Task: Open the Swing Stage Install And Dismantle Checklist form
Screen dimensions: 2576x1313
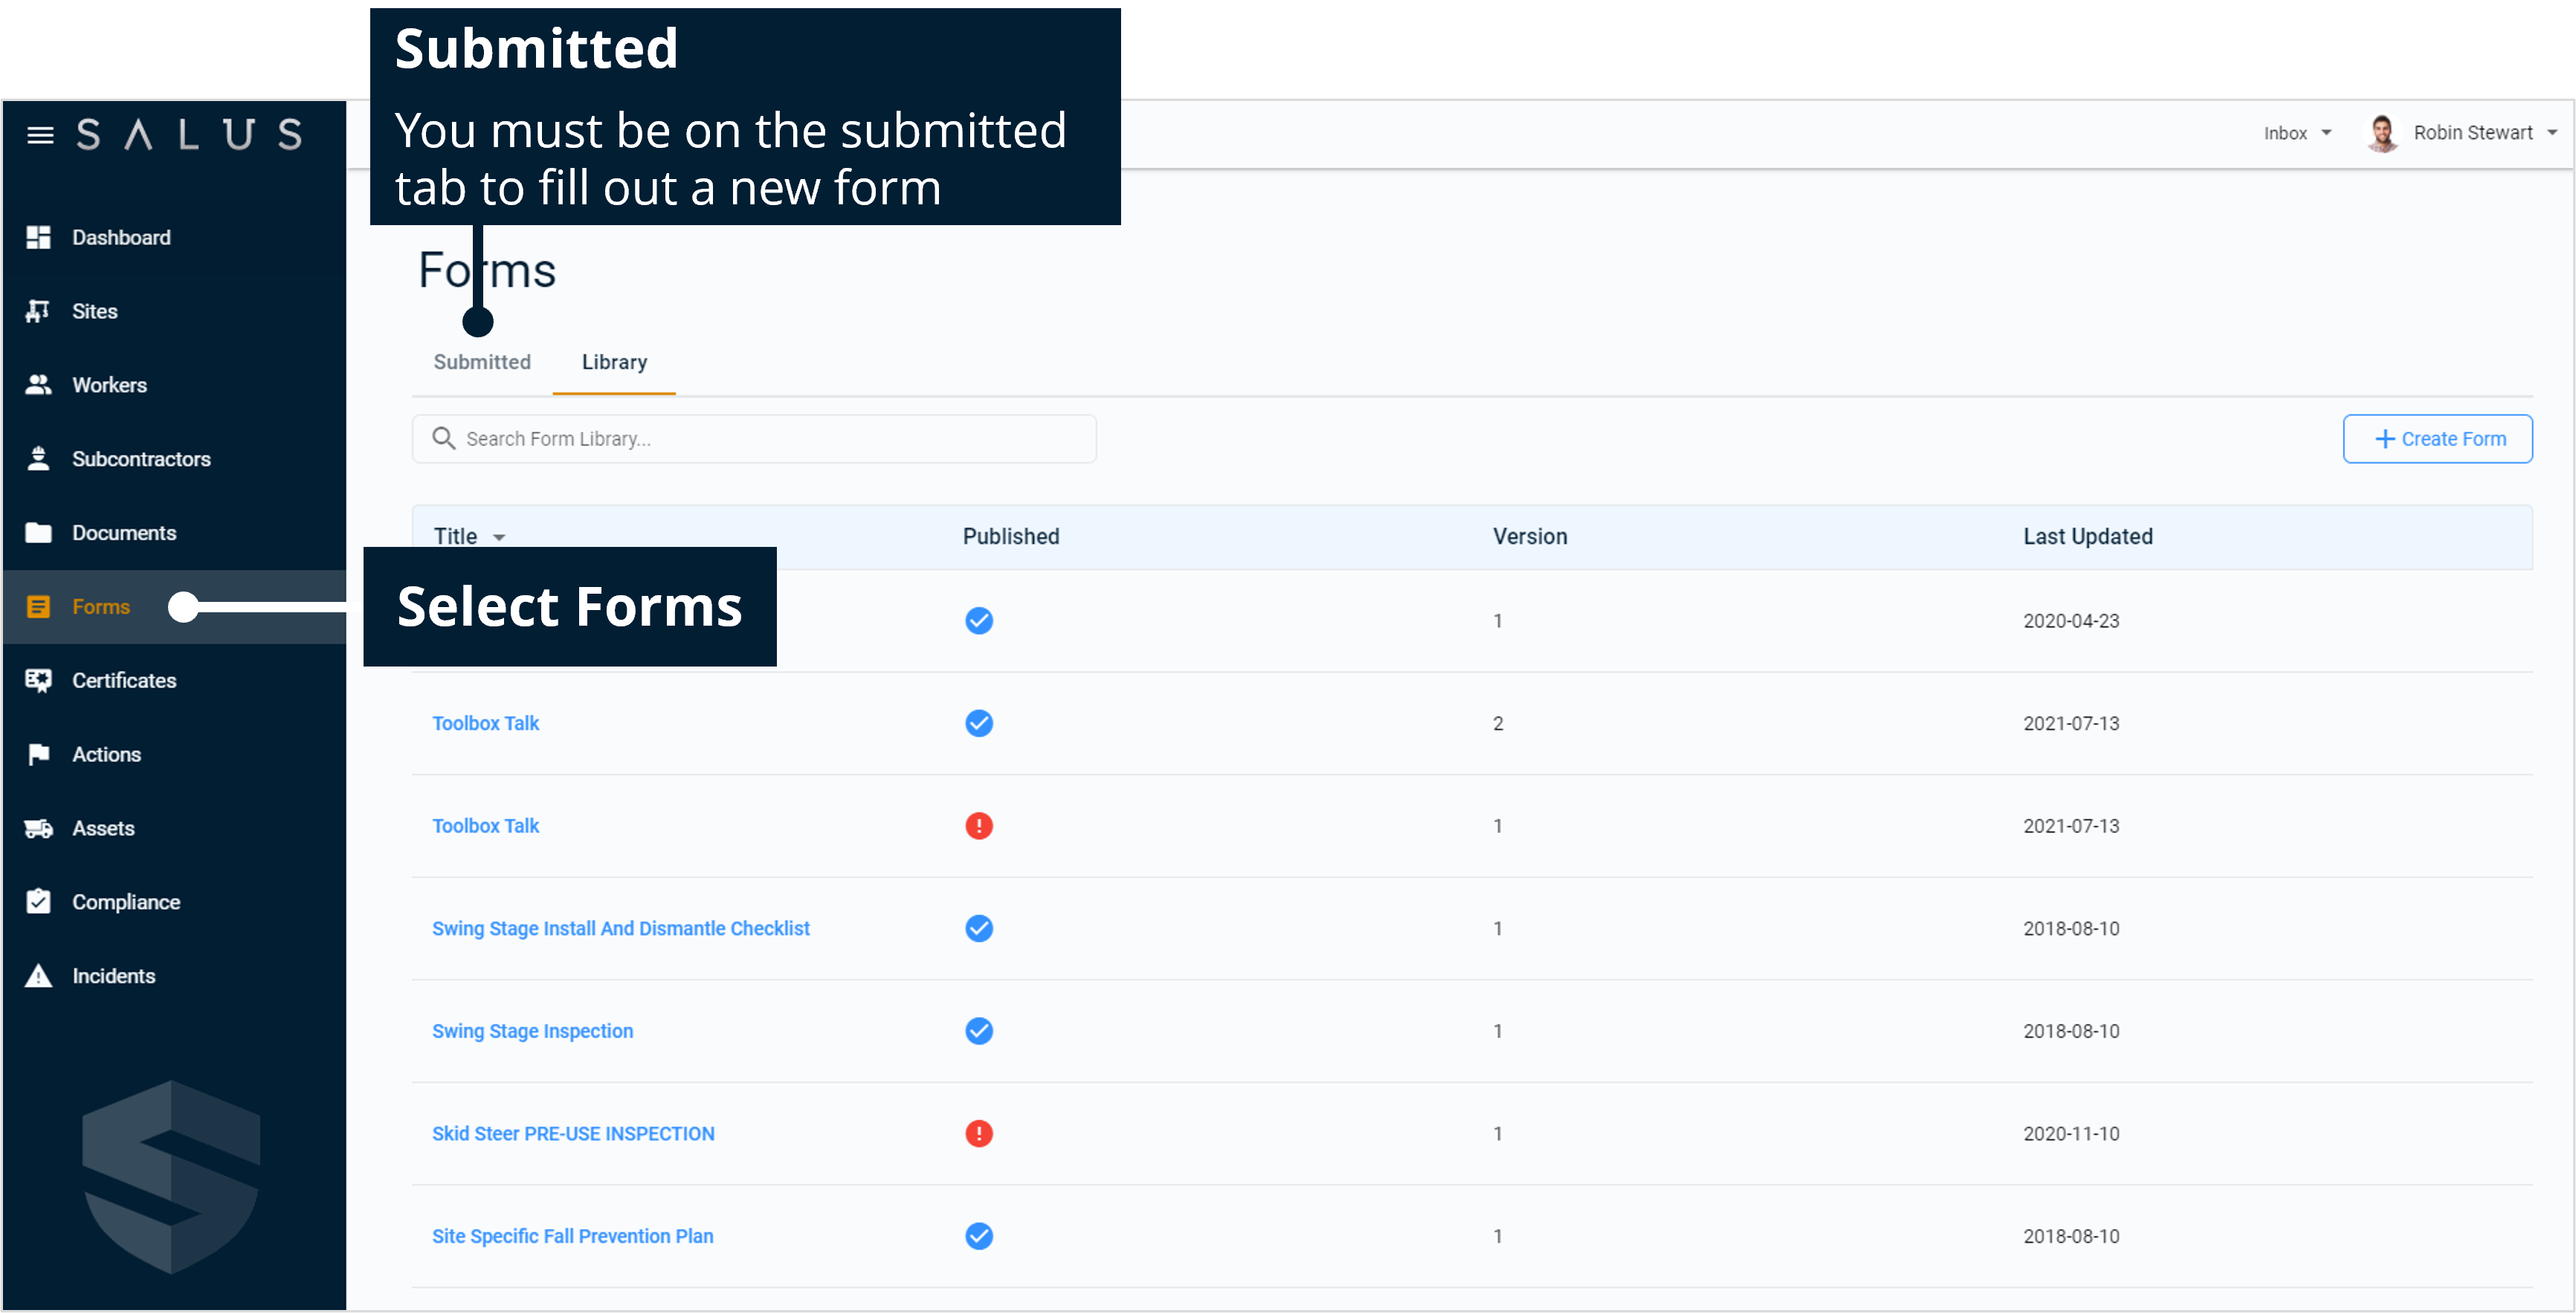Action: 621,928
